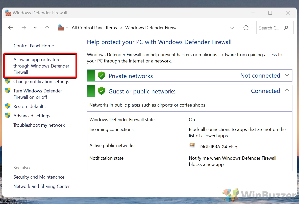Click the Guest or public networks heading

(142, 91)
